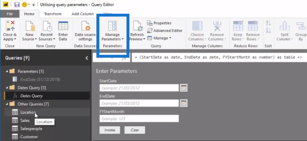The image size is (307, 141).
Task: Click the StartDate input field
Action: coord(139,88)
